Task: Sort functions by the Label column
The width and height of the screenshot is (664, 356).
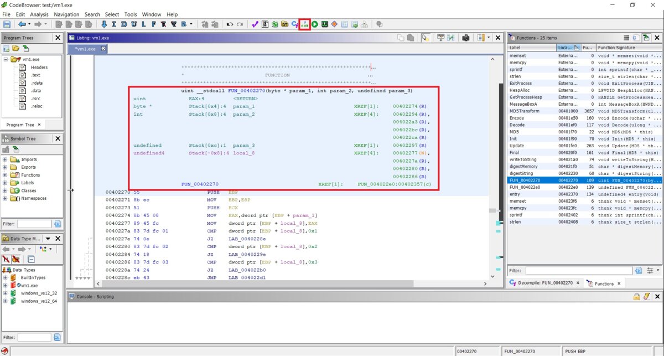Action: [532, 48]
